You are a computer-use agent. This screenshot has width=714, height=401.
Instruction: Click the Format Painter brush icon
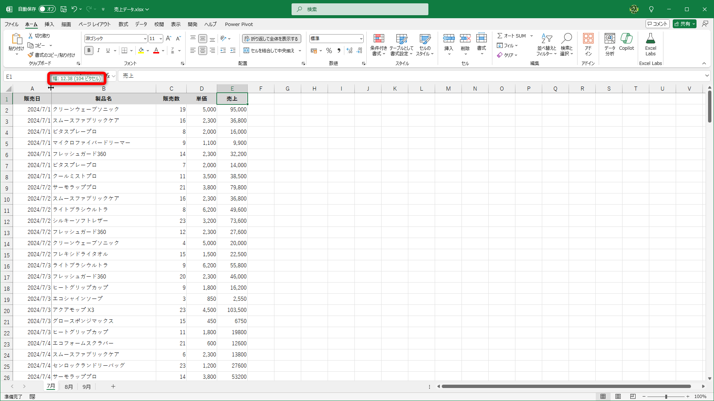click(30, 55)
